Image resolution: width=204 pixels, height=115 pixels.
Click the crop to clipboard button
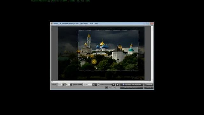click(x=132, y=88)
